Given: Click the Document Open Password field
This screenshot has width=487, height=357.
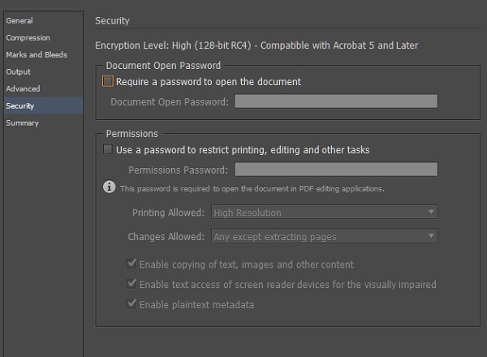Looking at the screenshot, I should click(336, 101).
